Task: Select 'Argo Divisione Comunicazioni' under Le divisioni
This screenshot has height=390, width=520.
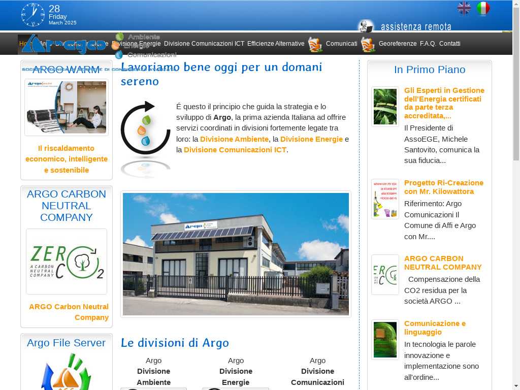Action: [318, 371]
